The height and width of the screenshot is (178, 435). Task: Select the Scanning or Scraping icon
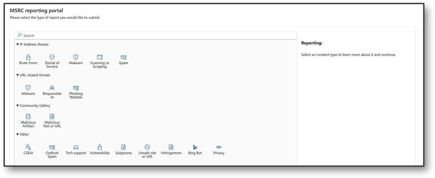coord(100,57)
